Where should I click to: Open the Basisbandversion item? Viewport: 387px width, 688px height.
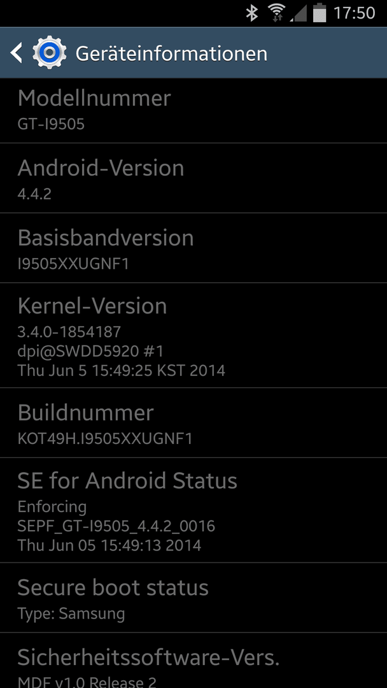click(x=193, y=248)
